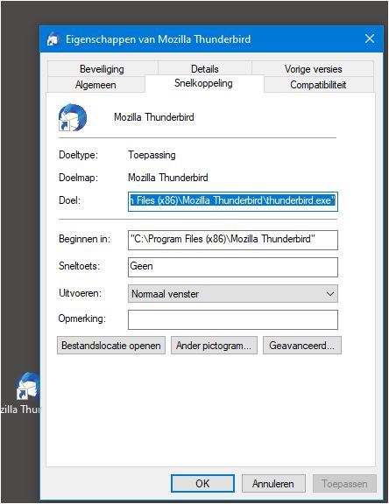Click the Toepassen button

tap(344, 483)
